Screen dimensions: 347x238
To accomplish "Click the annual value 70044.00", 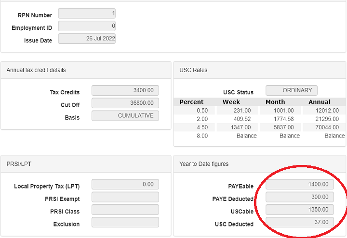I will (x=327, y=127).
